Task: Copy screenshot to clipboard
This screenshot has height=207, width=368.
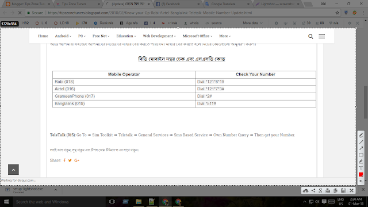Action: (335, 190)
